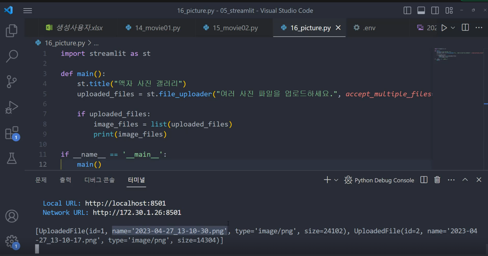Expand breadcrumb ellipsis symbol
The image size is (488, 256).
tap(96, 43)
